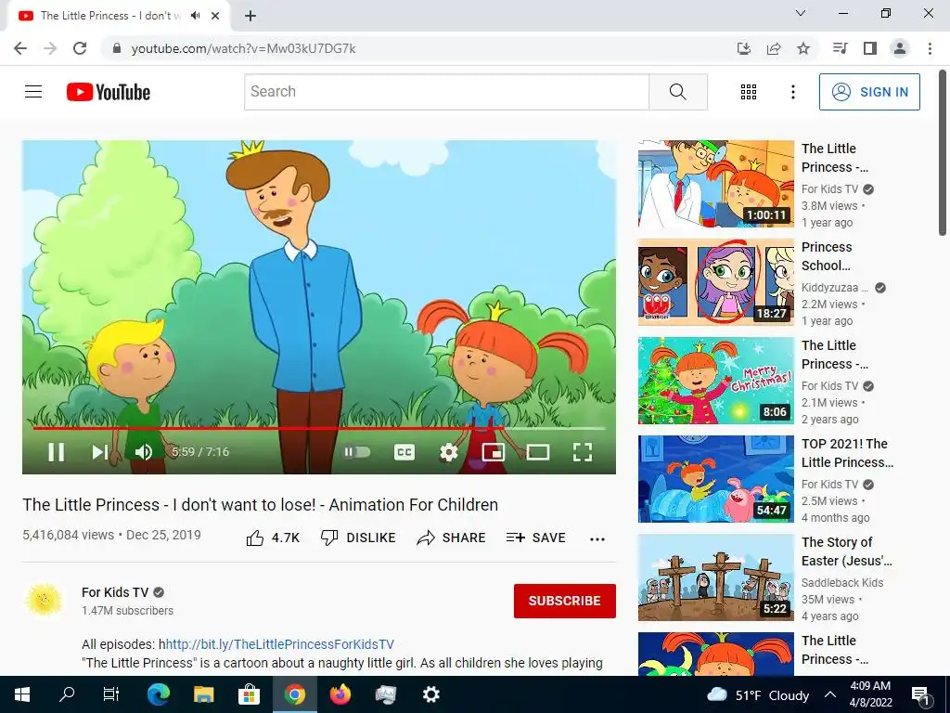Open the TOP 2021! The Little Princess title
Screen dimensions: 950x713
pyautogui.click(x=847, y=453)
